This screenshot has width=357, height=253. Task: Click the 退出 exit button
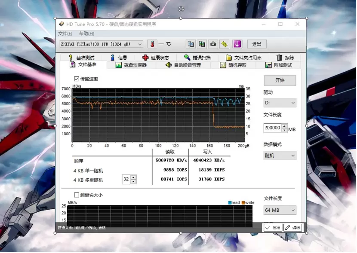257,44
